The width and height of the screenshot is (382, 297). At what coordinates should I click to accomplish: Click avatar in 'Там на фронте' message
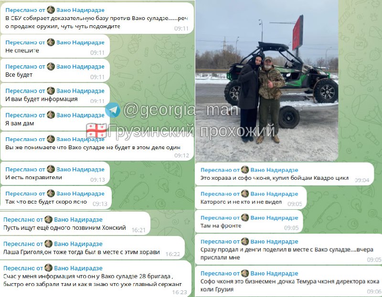(245, 218)
